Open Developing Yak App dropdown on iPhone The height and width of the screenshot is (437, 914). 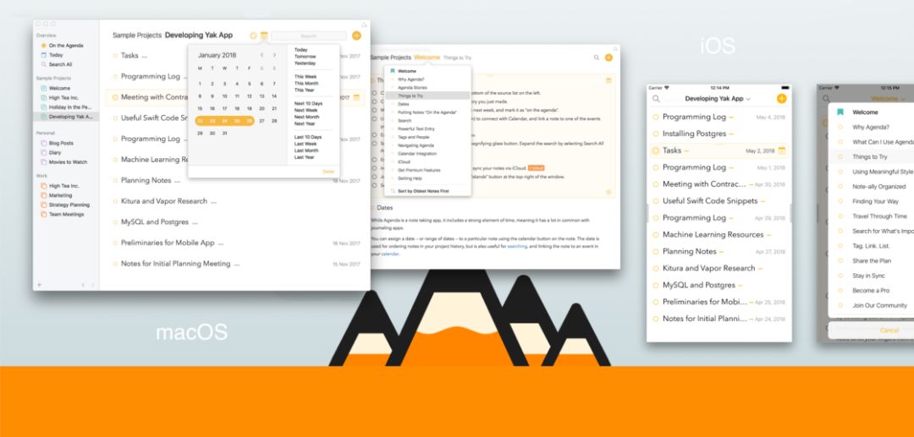(718, 99)
